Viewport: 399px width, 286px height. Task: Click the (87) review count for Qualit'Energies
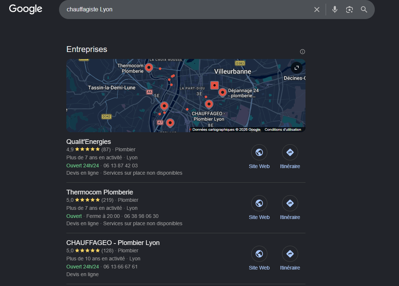coord(106,150)
